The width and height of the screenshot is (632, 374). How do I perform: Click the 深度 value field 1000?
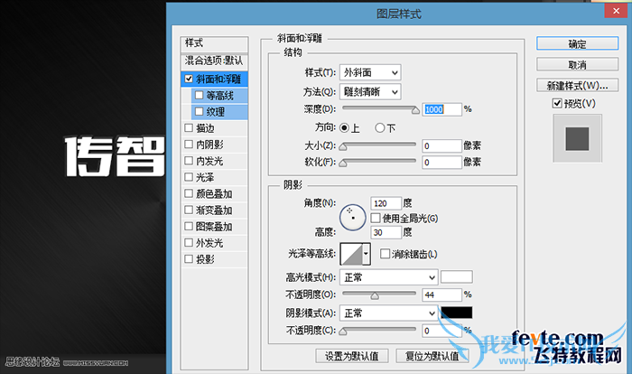point(441,109)
